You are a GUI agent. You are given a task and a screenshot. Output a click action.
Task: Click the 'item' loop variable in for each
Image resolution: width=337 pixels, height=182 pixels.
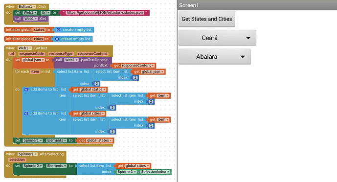coord(35,71)
